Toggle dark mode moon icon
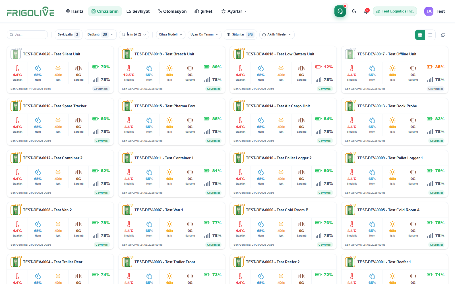This screenshot has width=455, height=284. point(354,11)
